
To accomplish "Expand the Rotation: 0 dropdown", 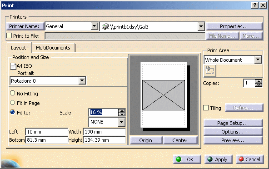I will click(x=82, y=80).
